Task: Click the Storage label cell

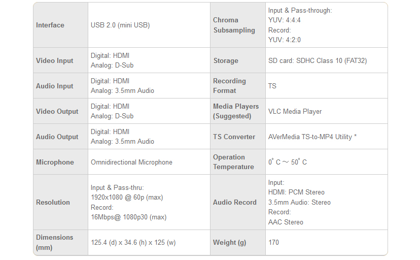Action: [x=226, y=60]
